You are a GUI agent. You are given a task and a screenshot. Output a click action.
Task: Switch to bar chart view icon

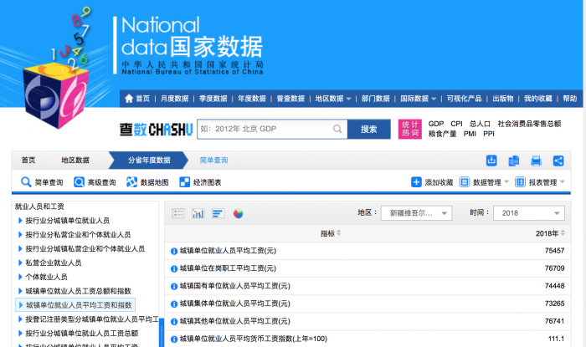pos(198,213)
